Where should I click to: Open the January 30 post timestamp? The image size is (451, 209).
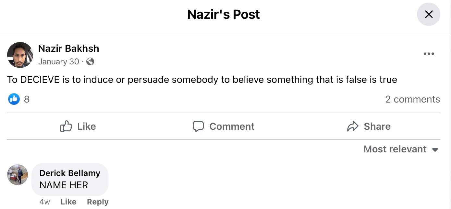pos(58,61)
